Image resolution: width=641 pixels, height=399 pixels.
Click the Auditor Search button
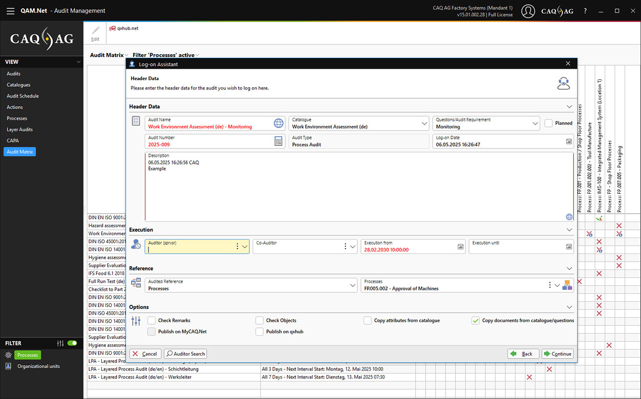(x=185, y=354)
